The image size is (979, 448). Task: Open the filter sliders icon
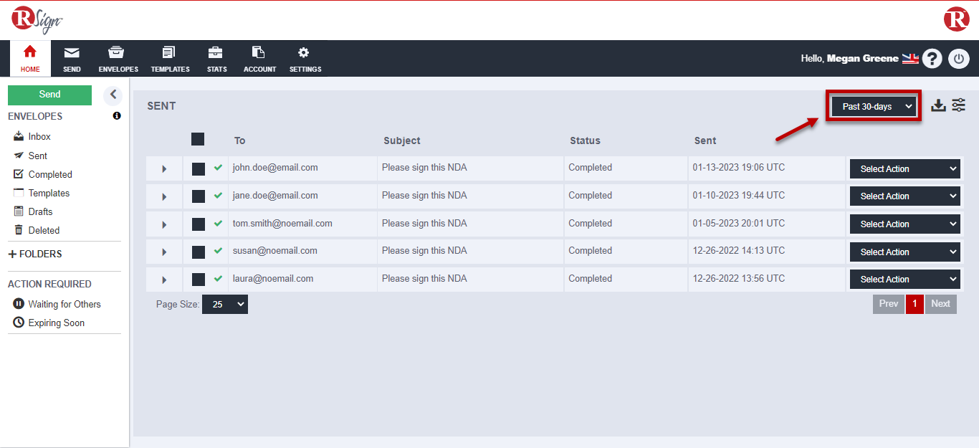point(959,106)
